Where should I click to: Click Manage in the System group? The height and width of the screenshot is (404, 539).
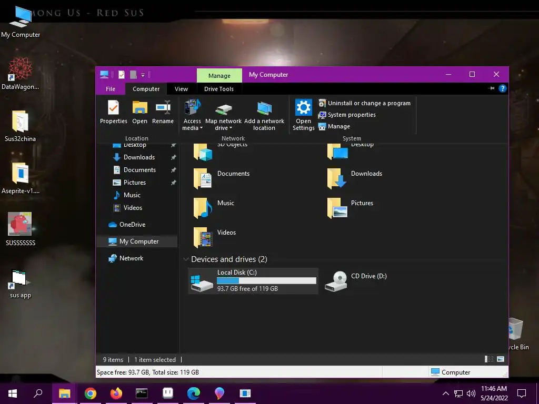(x=334, y=126)
